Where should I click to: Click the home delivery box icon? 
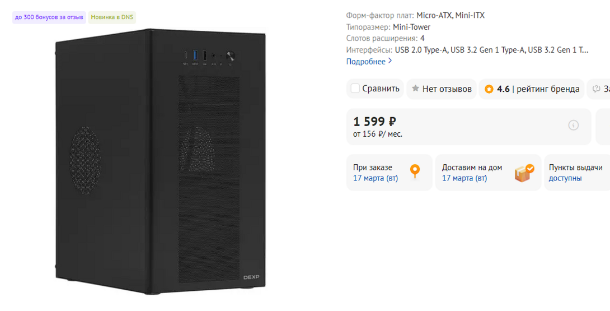(524, 173)
